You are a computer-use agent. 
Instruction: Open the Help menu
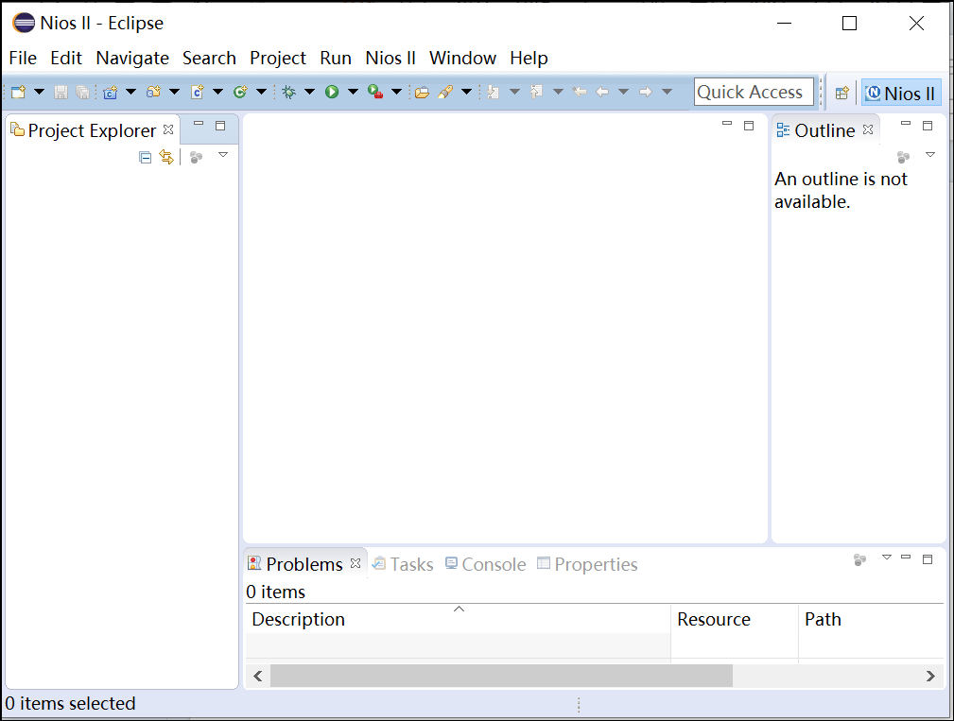point(529,58)
